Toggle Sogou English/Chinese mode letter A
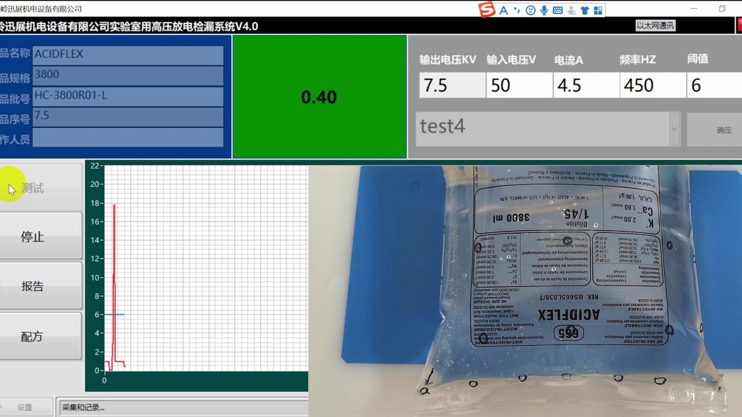The width and height of the screenshot is (742, 417). [503, 10]
